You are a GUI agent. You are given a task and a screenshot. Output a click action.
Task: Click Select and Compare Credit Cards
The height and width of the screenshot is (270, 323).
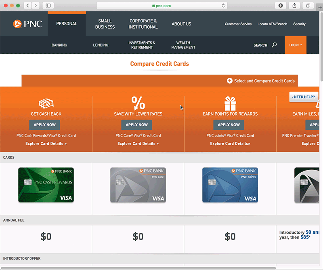coord(264,81)
